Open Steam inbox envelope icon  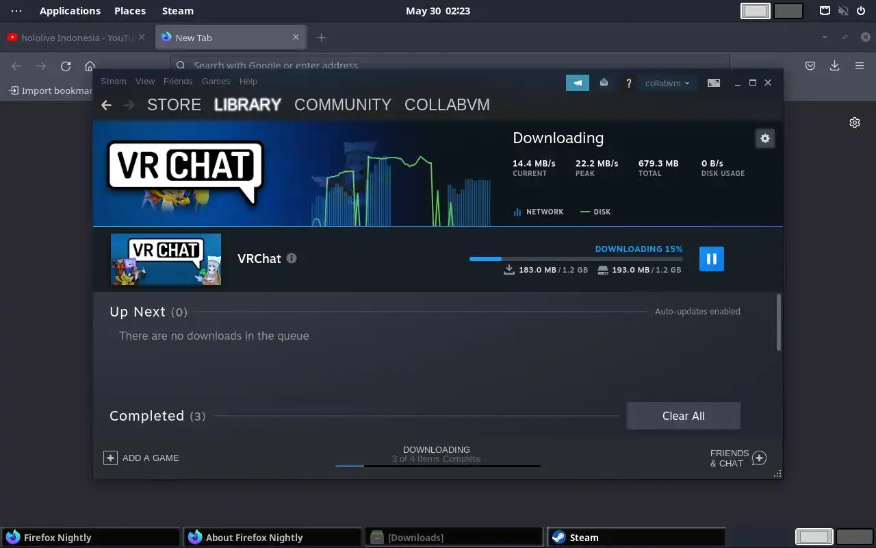coord(604,83)
